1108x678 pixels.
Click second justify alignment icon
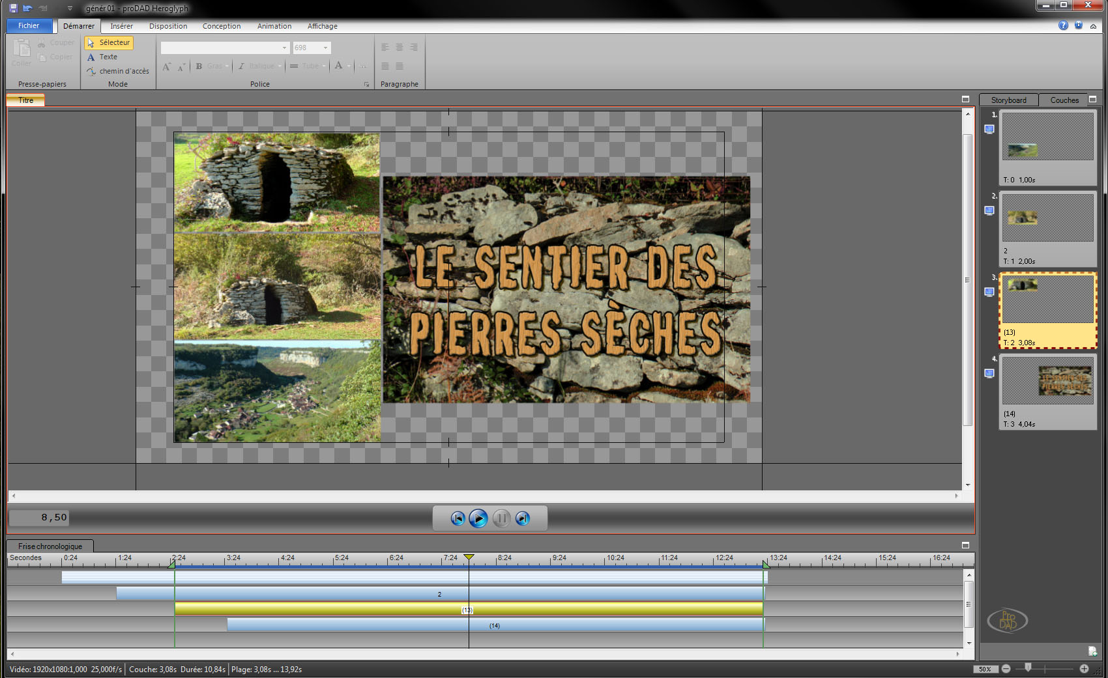click(399, 66)
